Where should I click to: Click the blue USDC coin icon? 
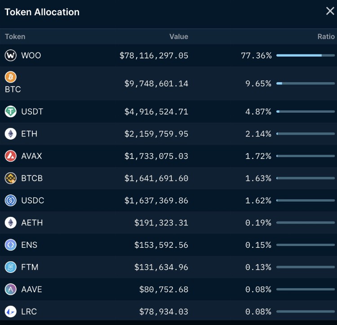(x=10, y=201)
